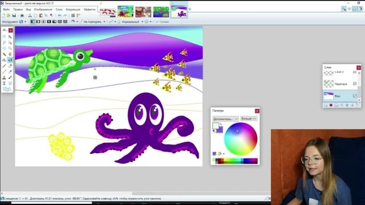Click the Print icon in toolbar
Screen dimensions: 365x205
[22, 15]
